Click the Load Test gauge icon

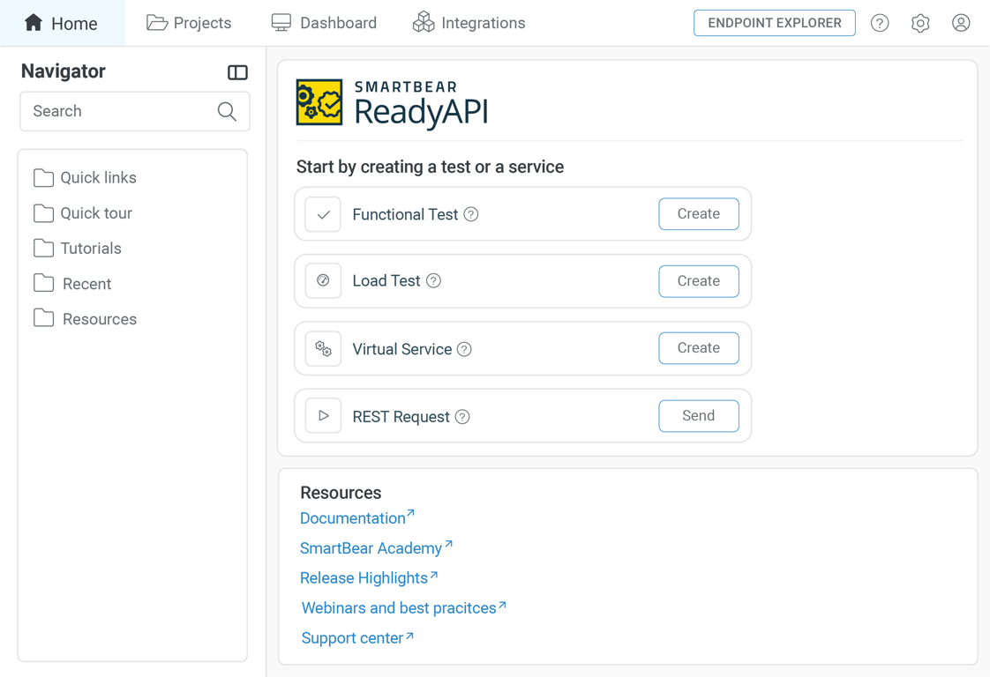coord(323,280)
